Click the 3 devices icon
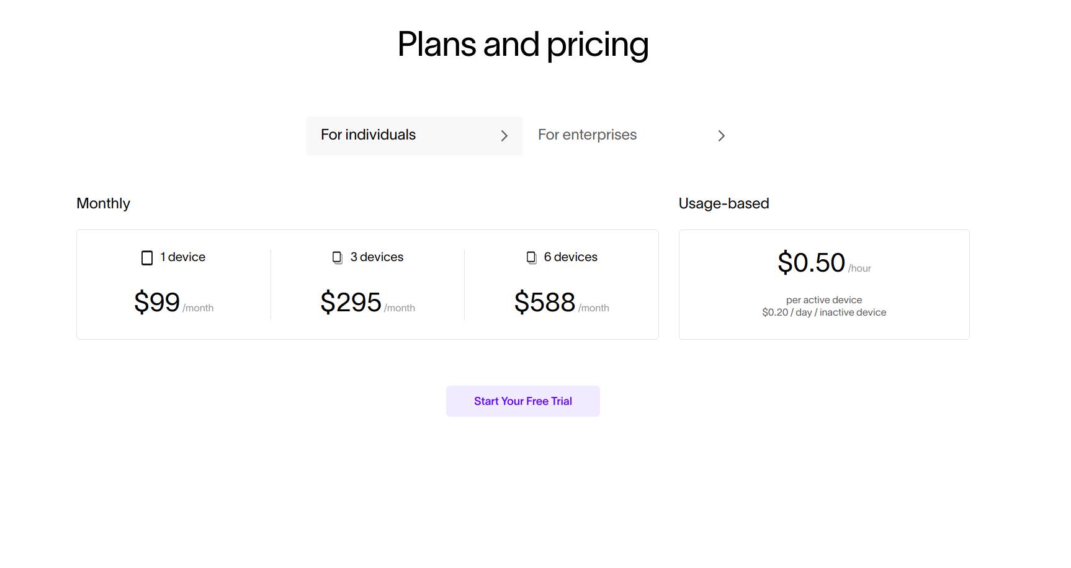 [338, 257]
